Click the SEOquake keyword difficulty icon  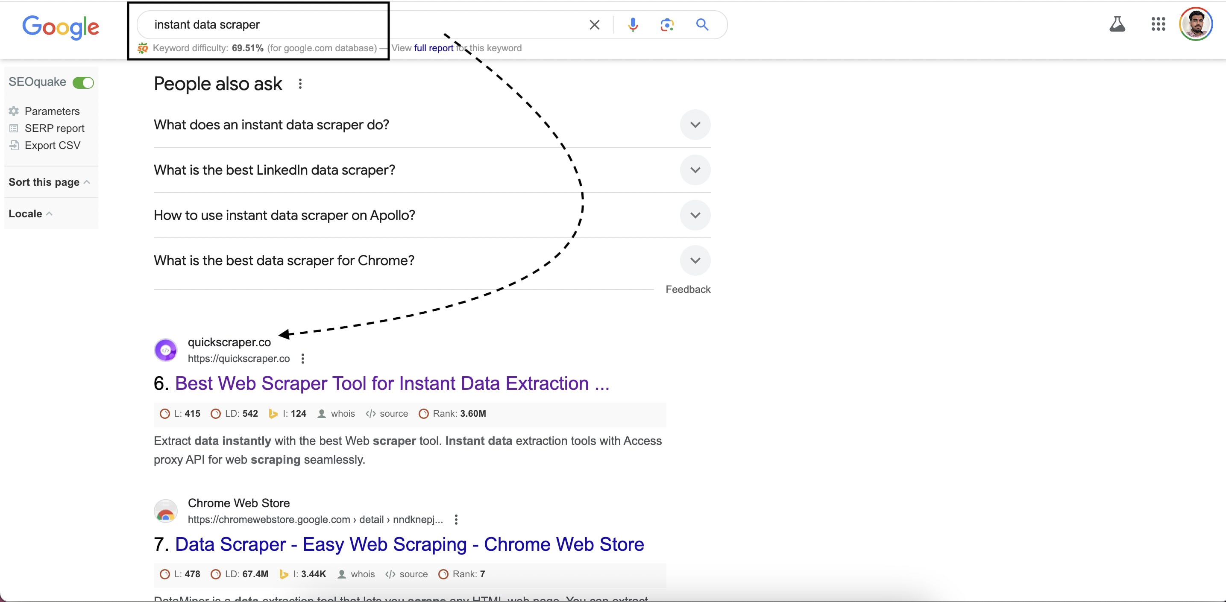143,48
